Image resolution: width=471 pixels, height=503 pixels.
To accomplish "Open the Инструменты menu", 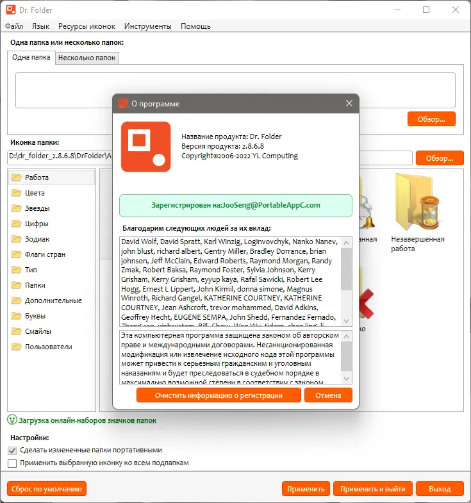I will tap(147, 26).
